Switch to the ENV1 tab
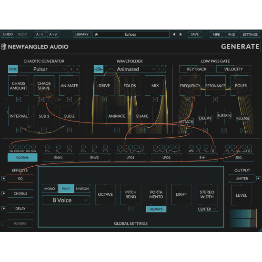Viewport: 262px width, 262px height. [x=58, y=158]
